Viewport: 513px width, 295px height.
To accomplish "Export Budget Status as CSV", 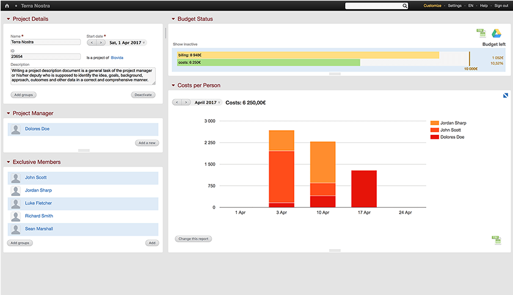I will (x=482, y=33).
